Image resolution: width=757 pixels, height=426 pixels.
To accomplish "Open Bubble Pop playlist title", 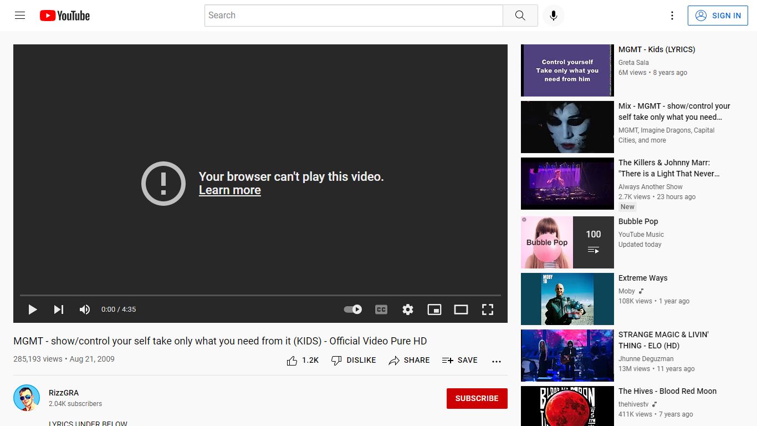I will coord(638,221).
